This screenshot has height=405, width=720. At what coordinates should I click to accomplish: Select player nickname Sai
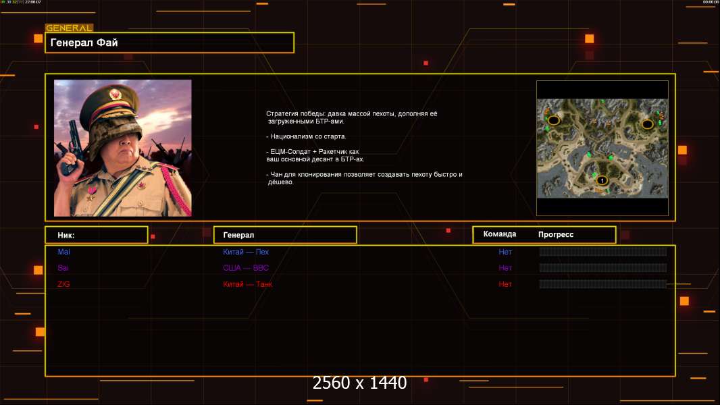(63, 268)
